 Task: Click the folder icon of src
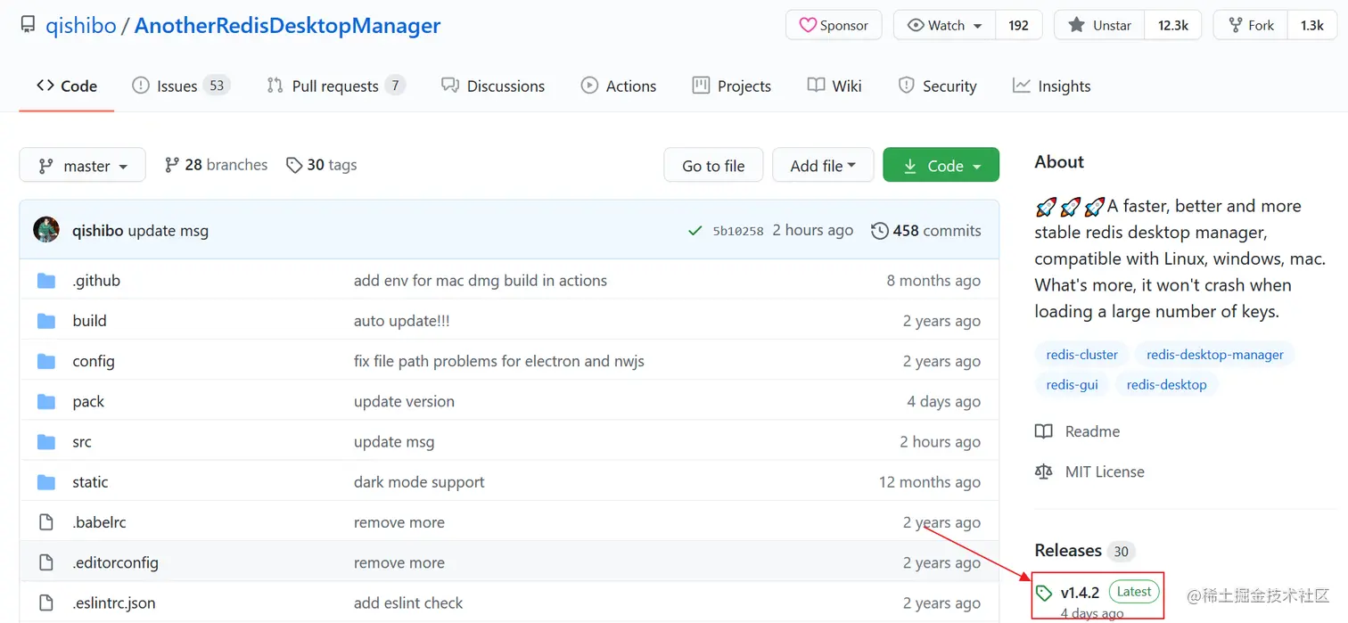click(46, 442)
